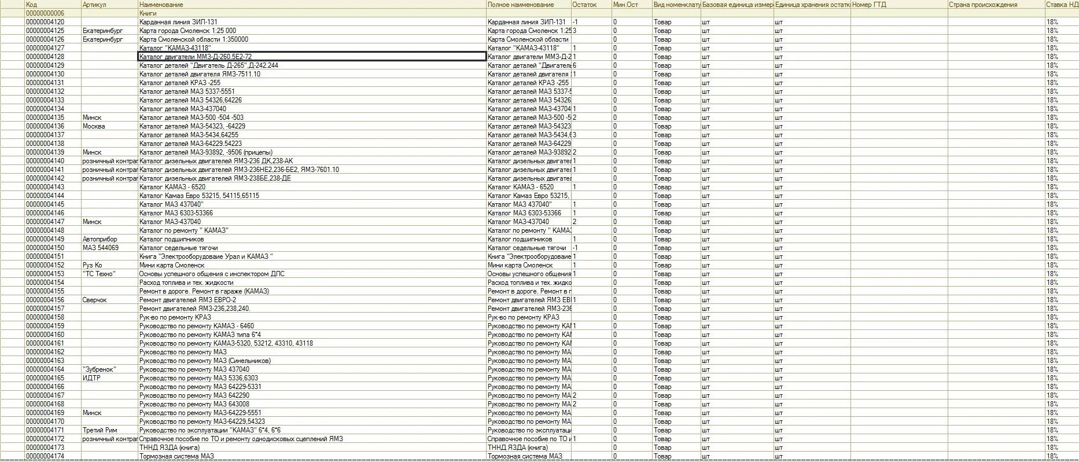Click the 'Остаток' column header
1079x462 pixels.
point(591,5)
